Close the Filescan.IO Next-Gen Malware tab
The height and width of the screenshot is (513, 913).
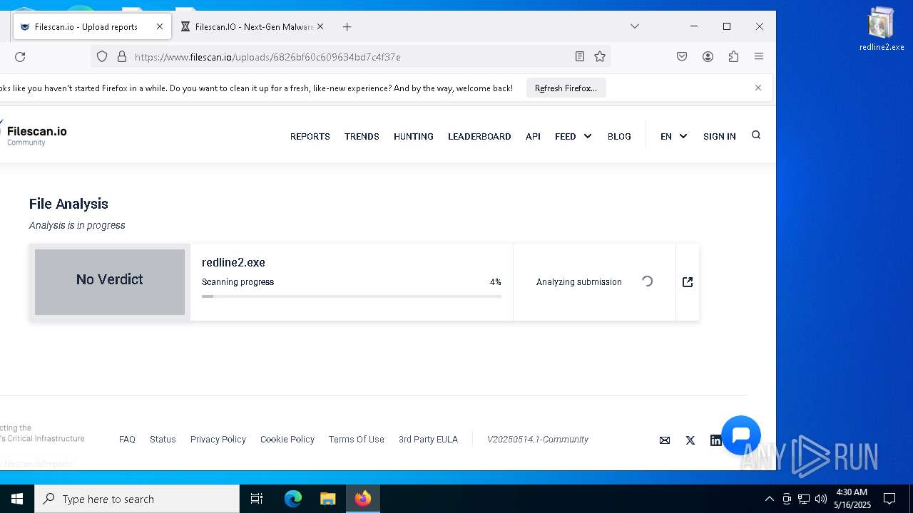click(x=320, y=26)
